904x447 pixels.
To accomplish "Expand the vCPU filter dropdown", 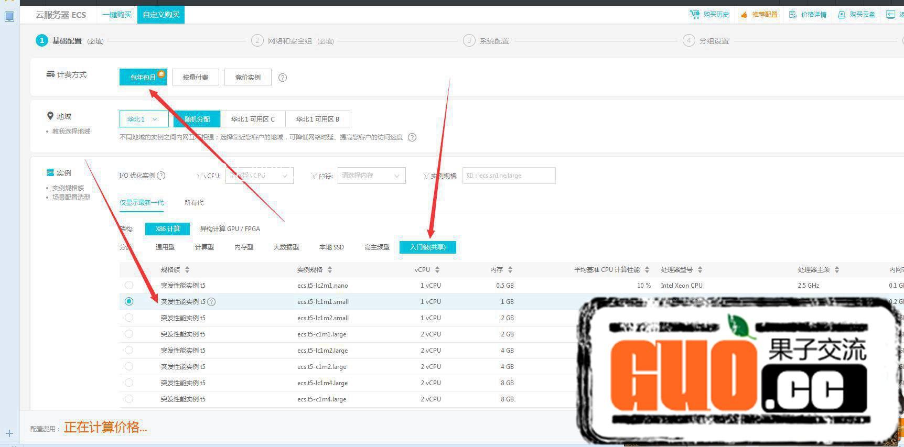I will 259,176.
